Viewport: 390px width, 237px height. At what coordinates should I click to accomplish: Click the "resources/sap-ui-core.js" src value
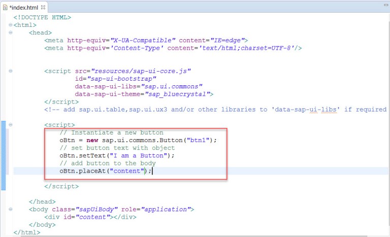pyautogui.click(x=141, y=71)
